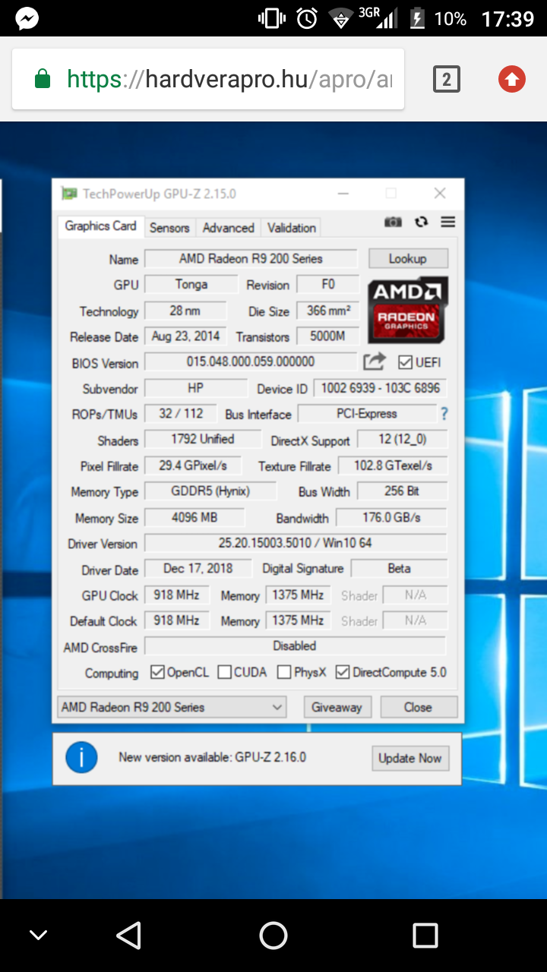Click the GPU-Z screenshot camera icon
Screen dimensions: 547x972
click(x=393, y=222)
